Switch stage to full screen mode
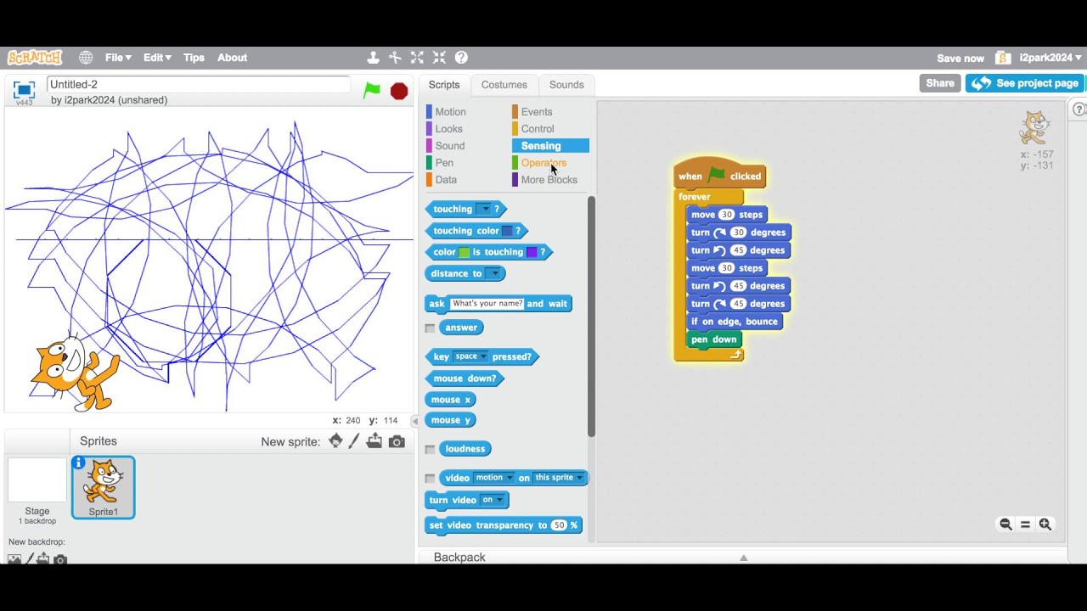Viewport: 1087px width, 611px height. (24, 90)
